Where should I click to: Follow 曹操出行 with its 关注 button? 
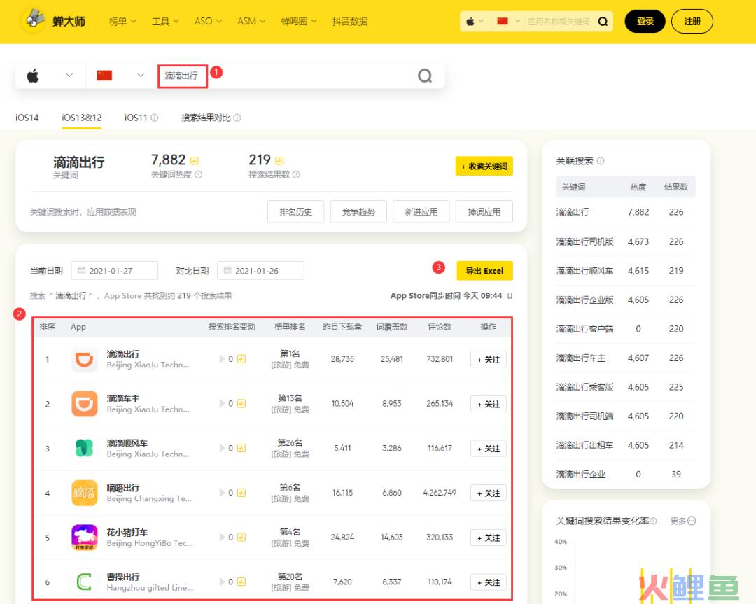point(489,582)
